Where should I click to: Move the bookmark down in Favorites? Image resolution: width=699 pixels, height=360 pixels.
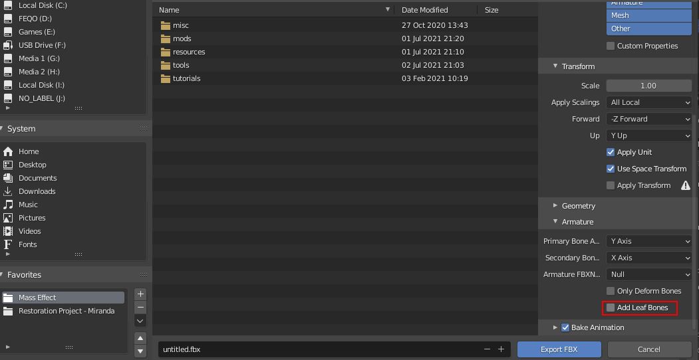(x=140, y=351)
